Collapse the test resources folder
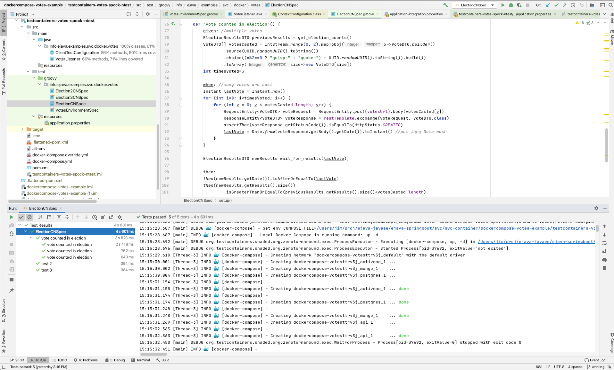 (34, 116)
